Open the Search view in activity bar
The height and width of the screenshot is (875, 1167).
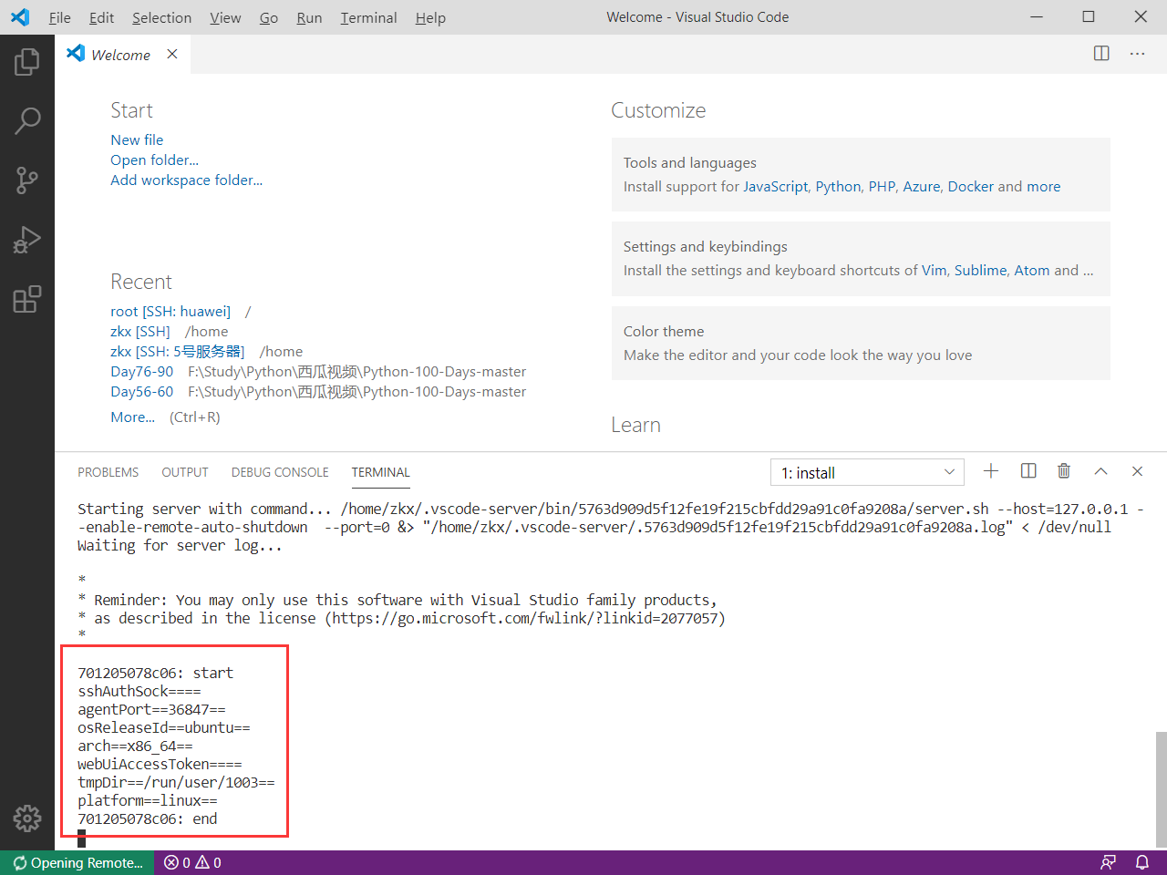coord(27,120)
